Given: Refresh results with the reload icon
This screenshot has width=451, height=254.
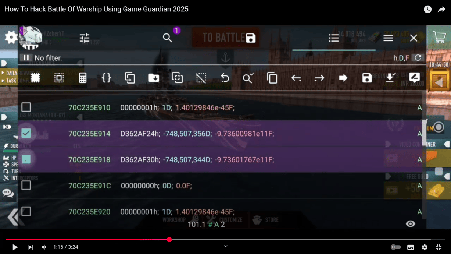Looking at the screenshot, I should point(418,58).
